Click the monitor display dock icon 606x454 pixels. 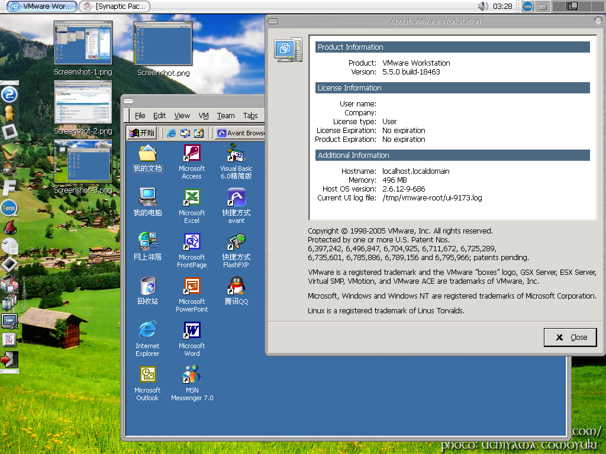9,321
